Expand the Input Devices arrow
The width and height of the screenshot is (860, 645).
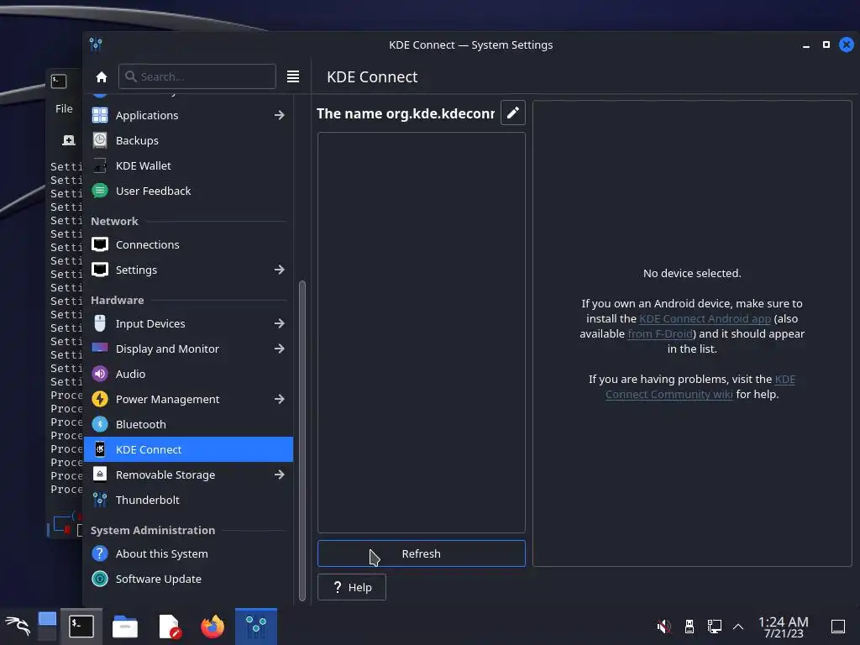coord(279,323)
